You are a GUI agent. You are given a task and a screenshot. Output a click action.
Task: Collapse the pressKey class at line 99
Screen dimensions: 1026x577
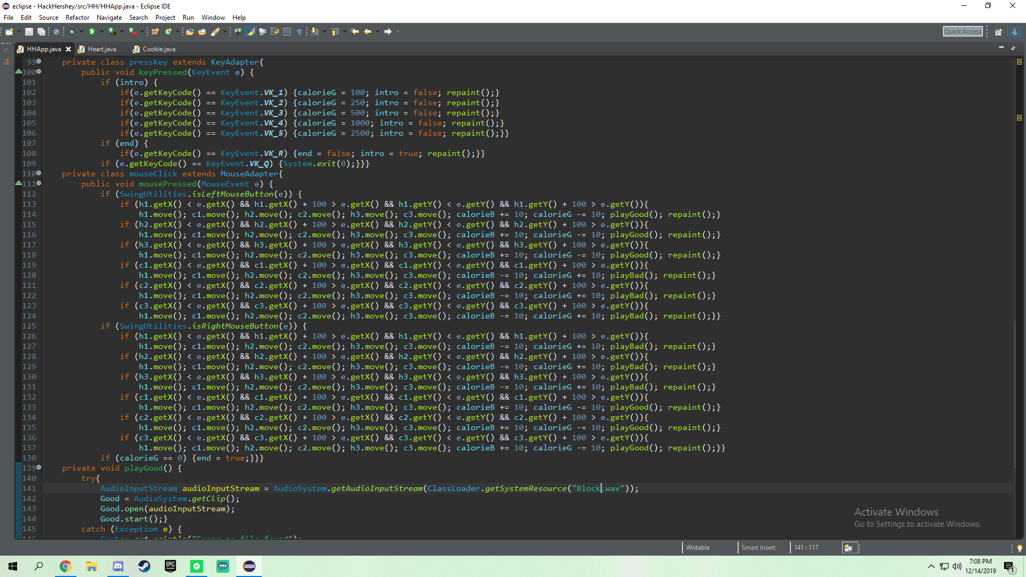point(39,62)
